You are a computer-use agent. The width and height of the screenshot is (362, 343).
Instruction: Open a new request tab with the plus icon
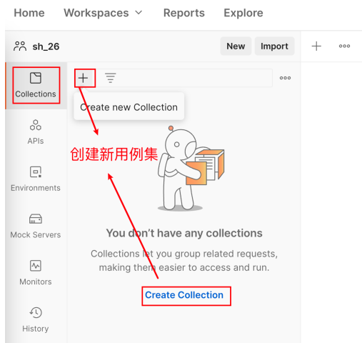(316, 46)
